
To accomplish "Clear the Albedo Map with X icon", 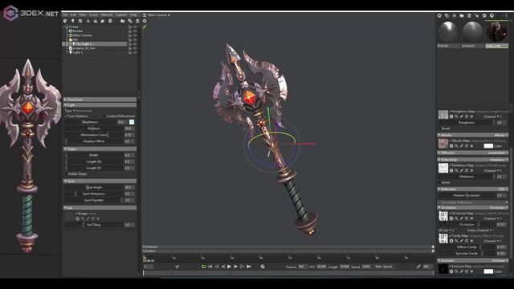I will coord(471,146).
